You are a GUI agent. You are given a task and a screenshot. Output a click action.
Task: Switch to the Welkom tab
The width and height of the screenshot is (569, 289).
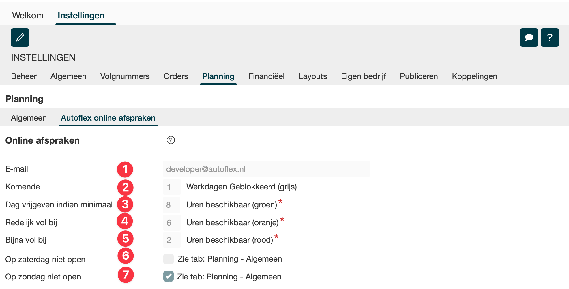(28, 16)
